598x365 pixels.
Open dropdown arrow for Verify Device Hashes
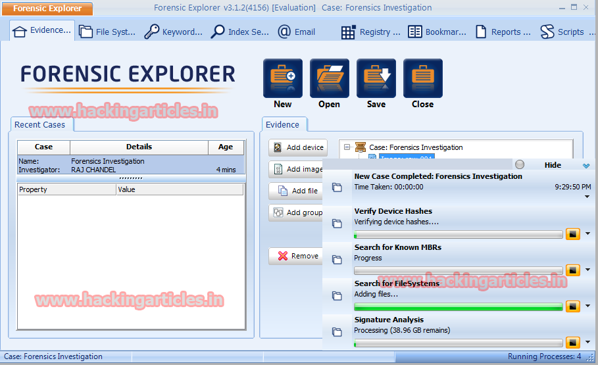pos(587,233)
